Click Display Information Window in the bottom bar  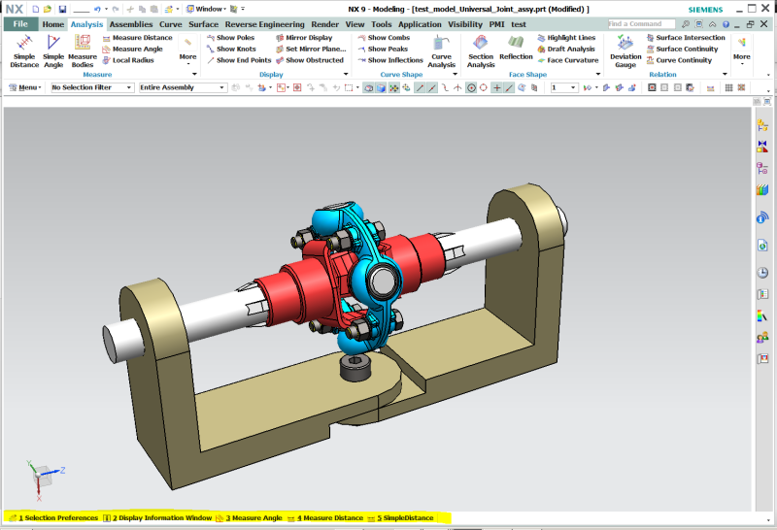pos(157,518)
